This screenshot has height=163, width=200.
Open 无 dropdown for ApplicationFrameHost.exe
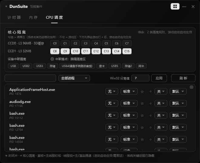click(112, 91)
